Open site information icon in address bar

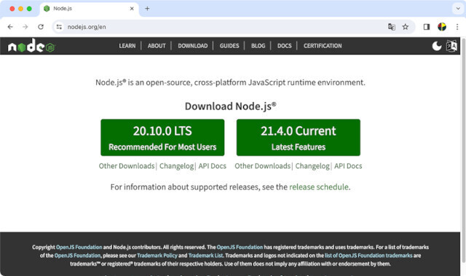pos(59,27)
